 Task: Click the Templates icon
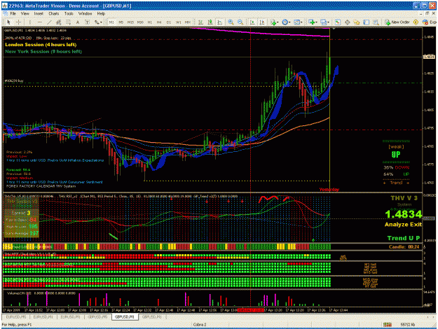click(296, 22)
